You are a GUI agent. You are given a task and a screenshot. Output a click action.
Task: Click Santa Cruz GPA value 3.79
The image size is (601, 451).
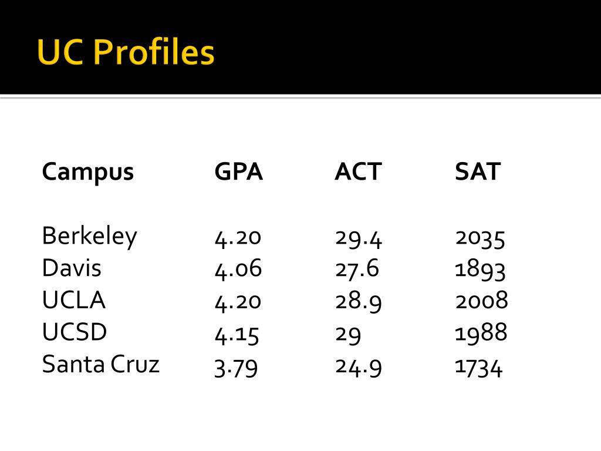click(x=236, y=368)
